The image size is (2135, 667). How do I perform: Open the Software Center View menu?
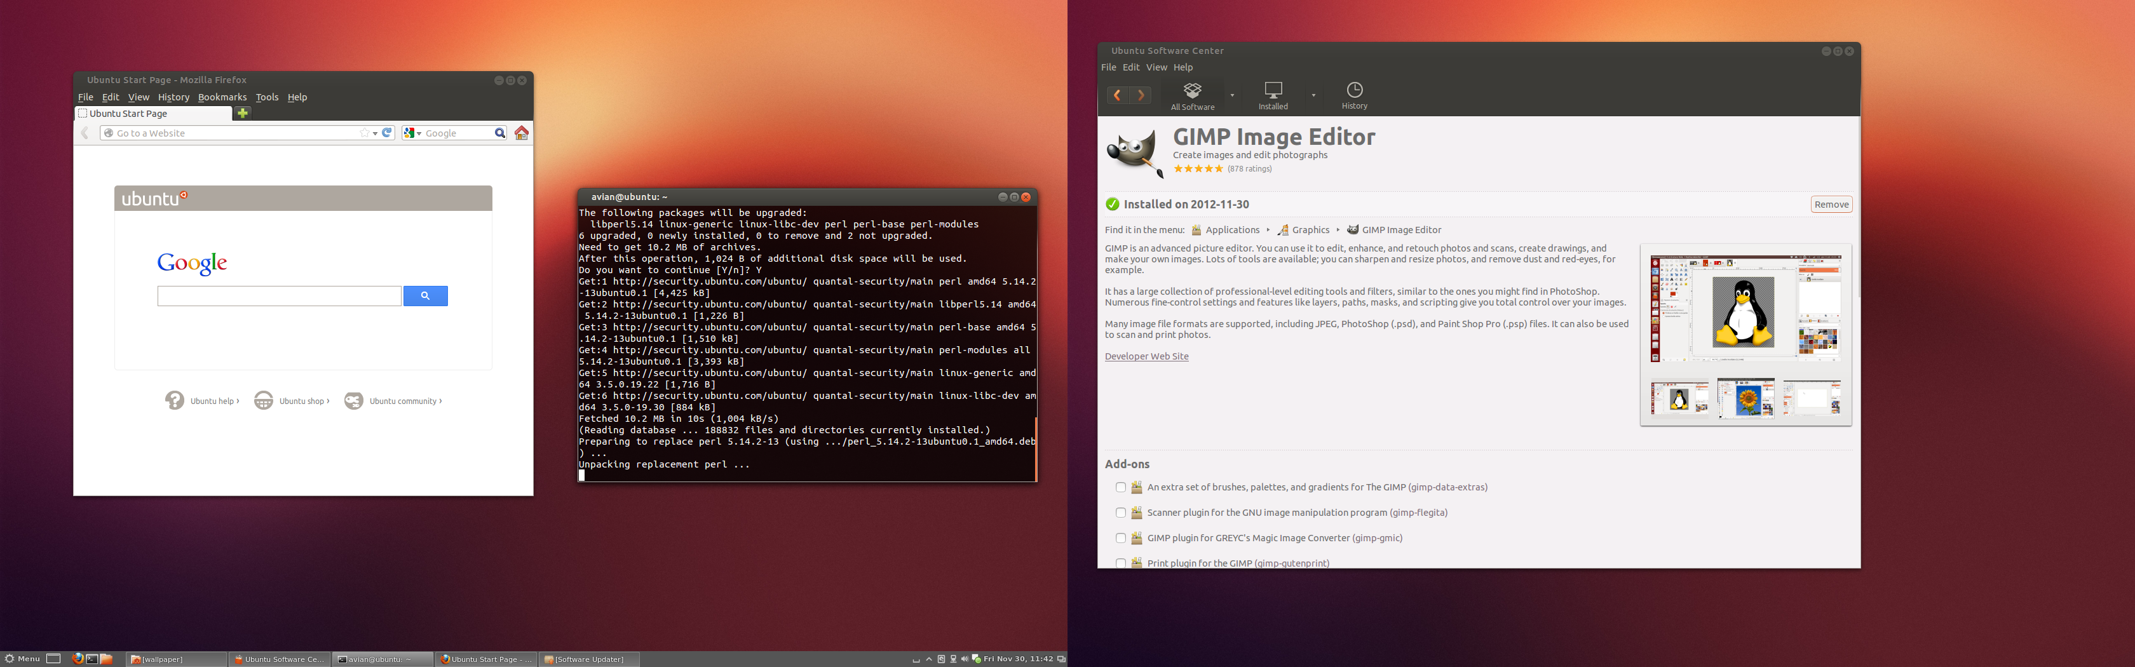tap(1156, 67)
